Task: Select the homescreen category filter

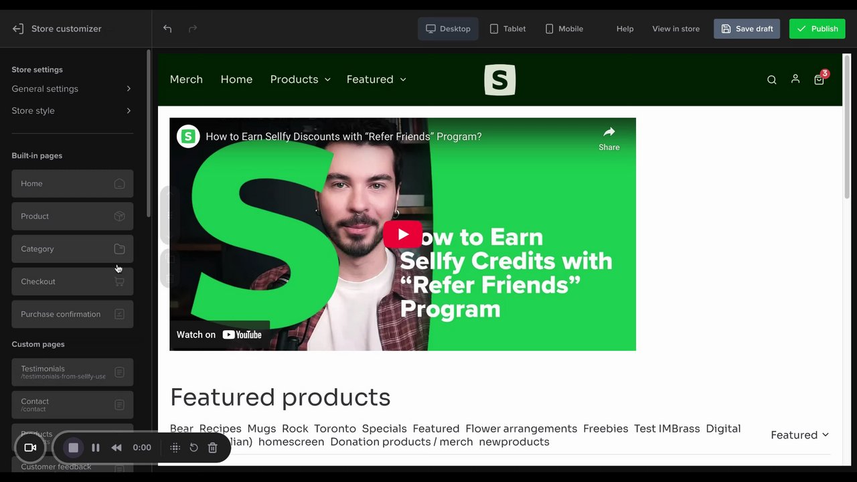Action: click(291, 442)
